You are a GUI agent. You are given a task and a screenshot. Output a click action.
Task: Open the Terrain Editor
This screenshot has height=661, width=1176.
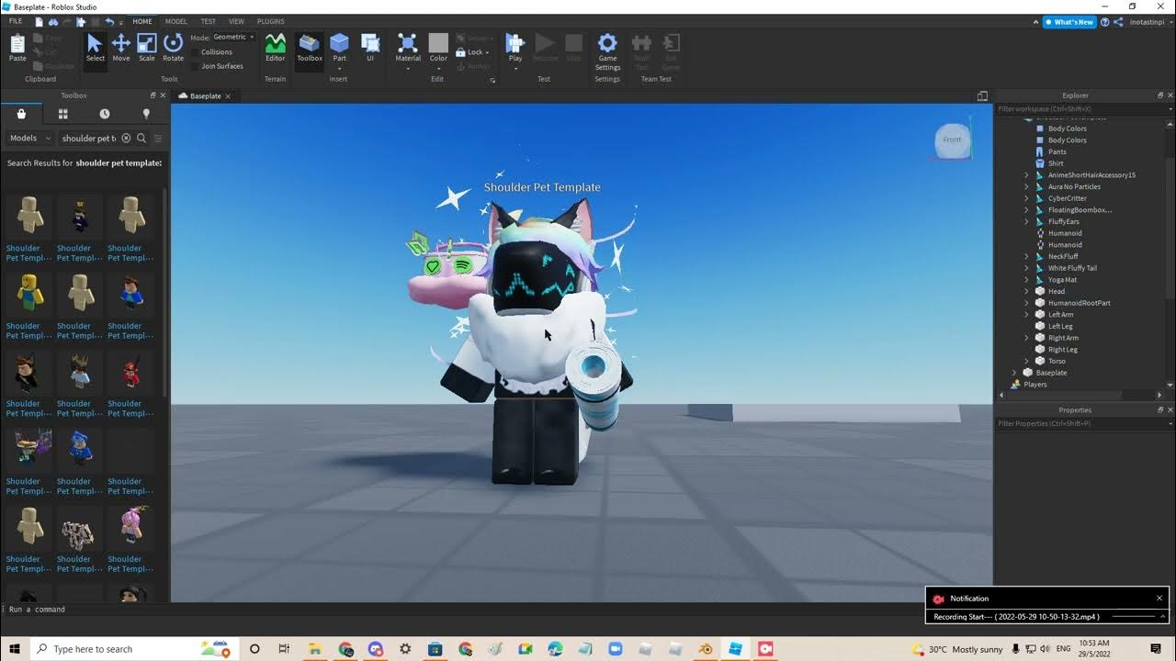275,48
